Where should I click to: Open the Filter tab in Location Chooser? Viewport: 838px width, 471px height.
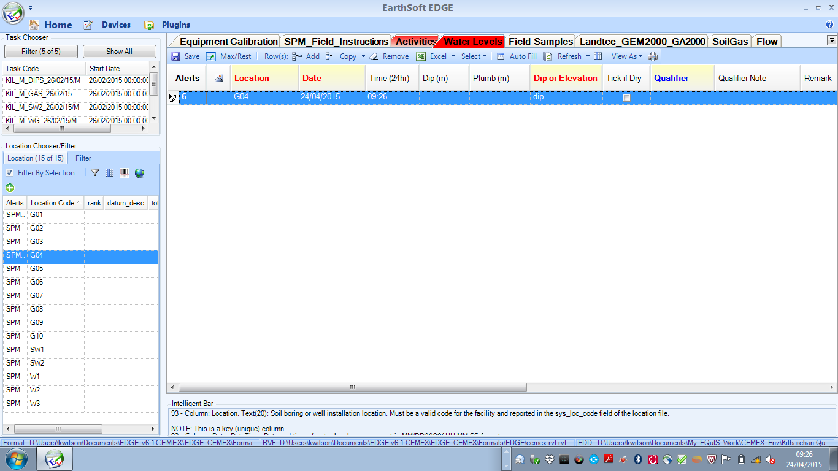(83, 158)
